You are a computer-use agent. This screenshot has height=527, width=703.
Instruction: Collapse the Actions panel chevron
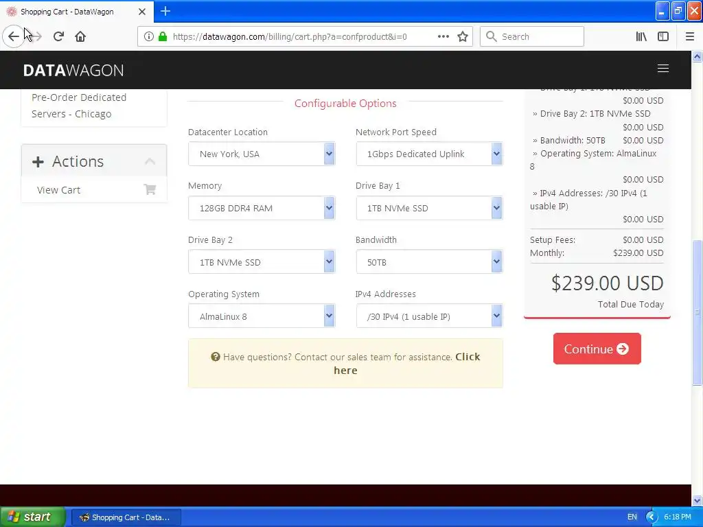pos(150,161)
